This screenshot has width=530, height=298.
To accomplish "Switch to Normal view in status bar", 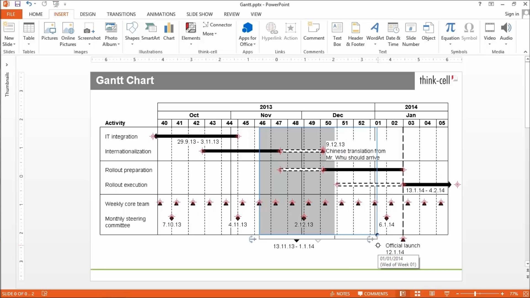I will tap(403, 294).
